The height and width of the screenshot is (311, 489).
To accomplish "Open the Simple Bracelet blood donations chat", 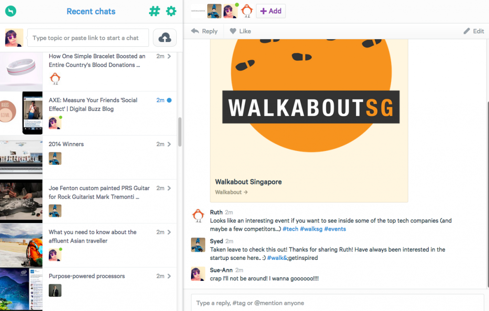I will pyautogui.click(x=97, y=61).
